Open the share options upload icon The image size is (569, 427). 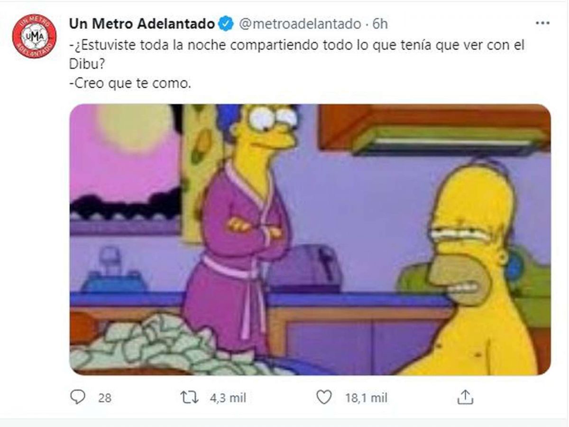[466, 397]
